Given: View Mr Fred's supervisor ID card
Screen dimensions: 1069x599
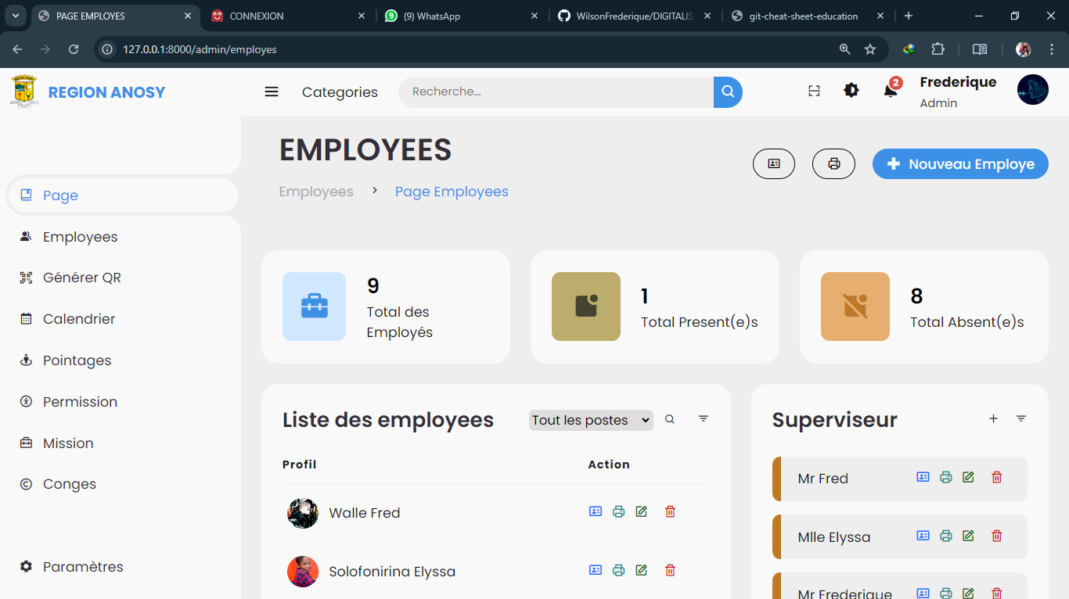Looking at the screenshot, I should [x=923, y=477].
